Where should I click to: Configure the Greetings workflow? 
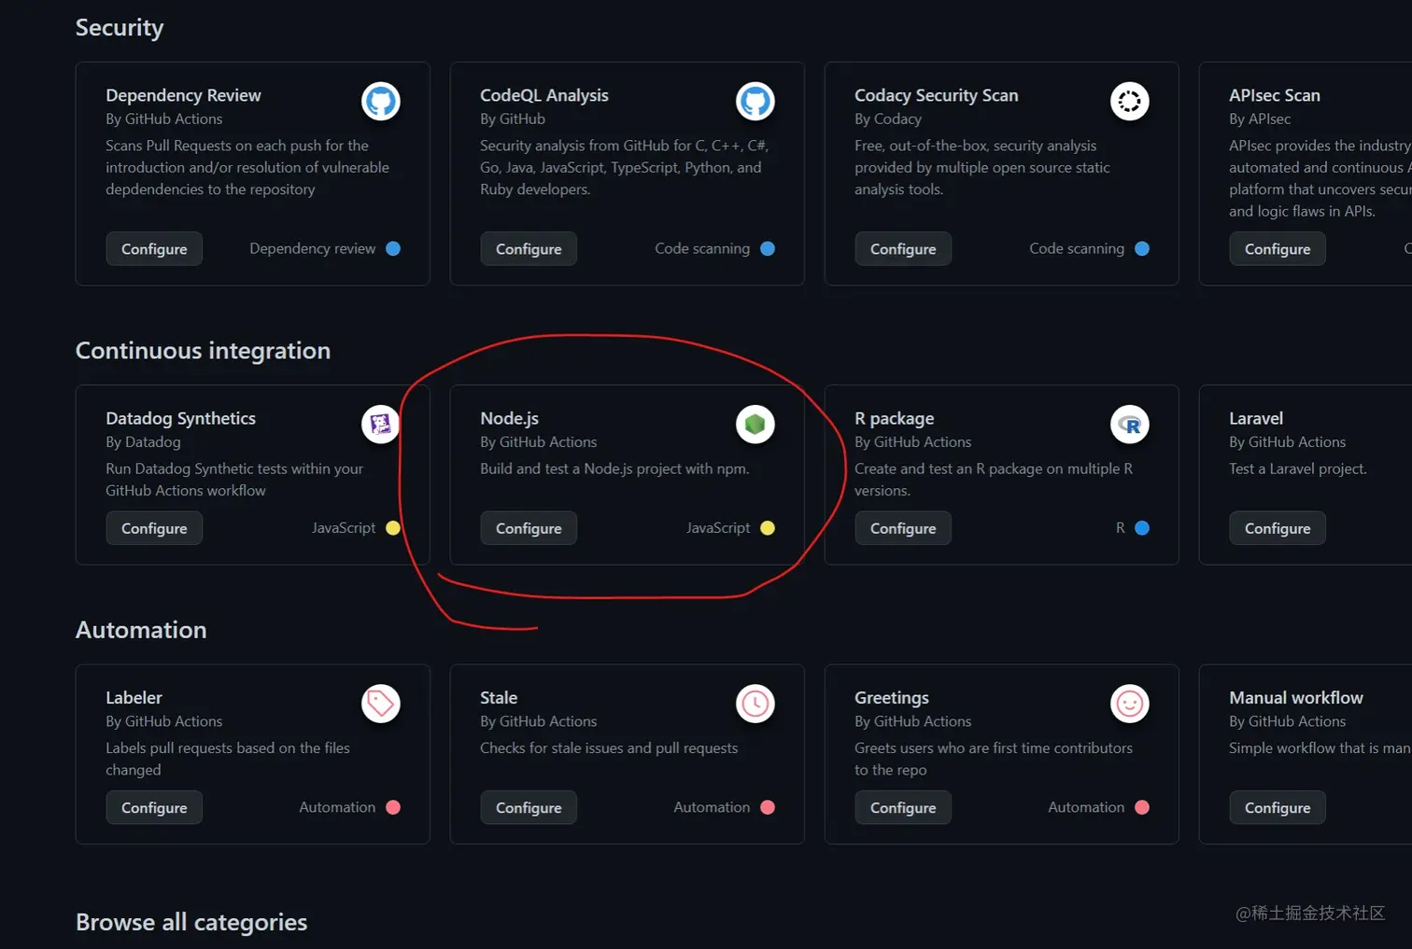(903, 807)
